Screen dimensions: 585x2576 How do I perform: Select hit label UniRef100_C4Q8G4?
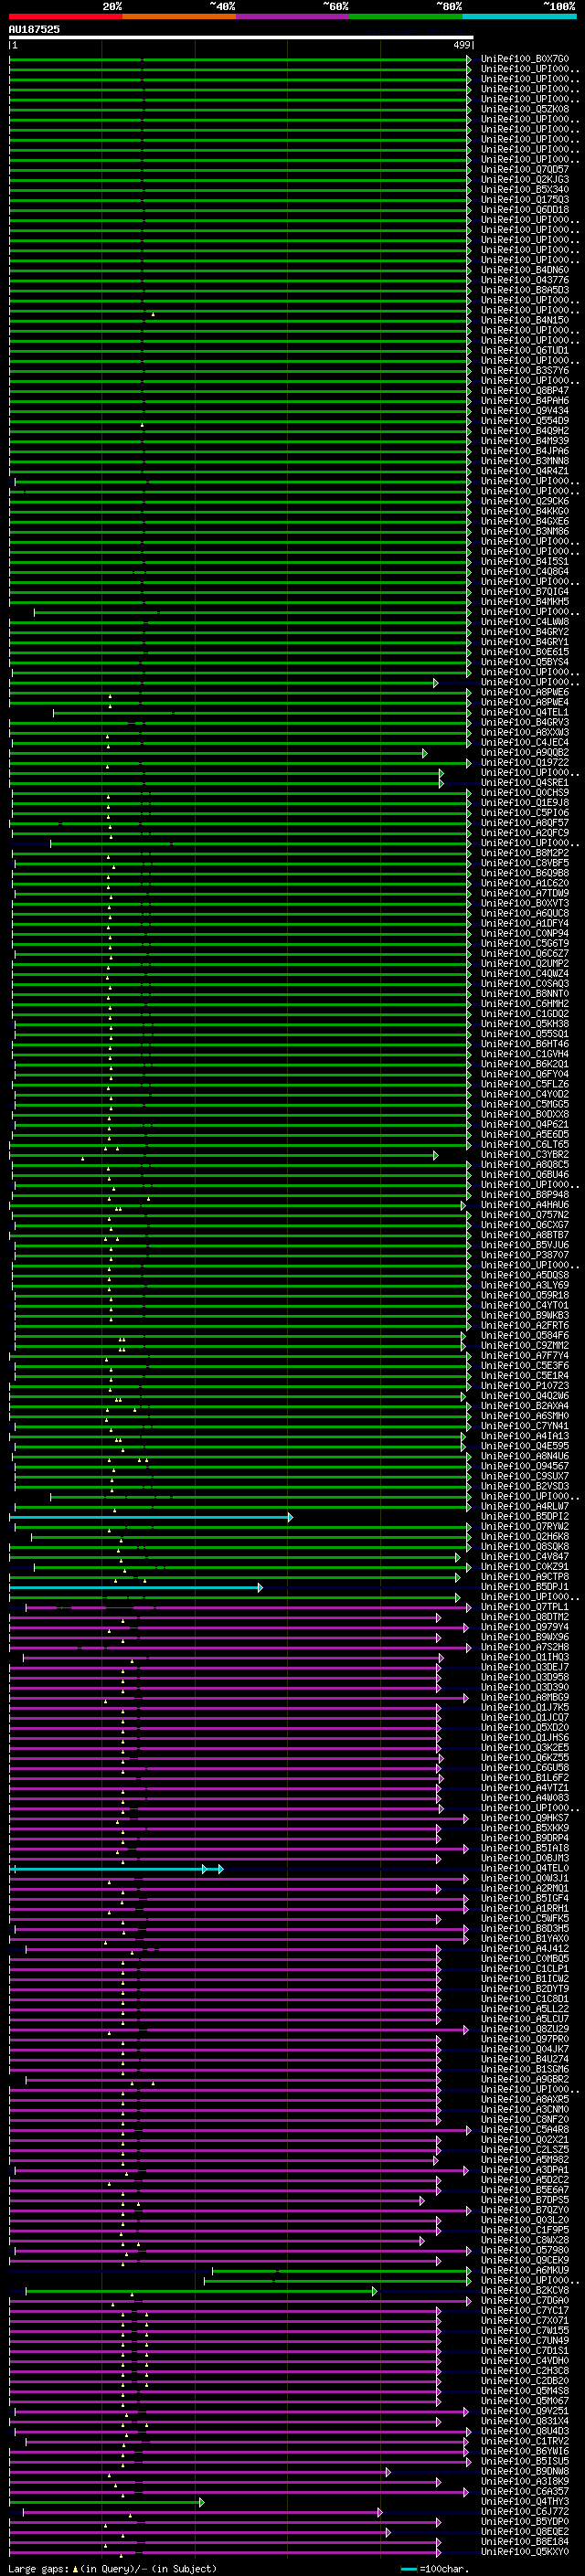tap(525, 572)
